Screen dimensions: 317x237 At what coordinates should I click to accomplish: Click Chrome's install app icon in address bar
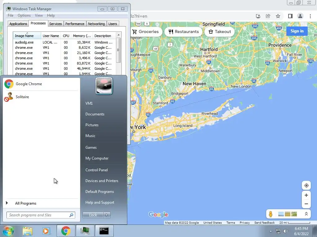pos(258,16)
